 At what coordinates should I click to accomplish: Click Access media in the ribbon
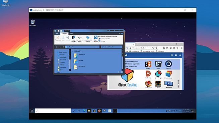pos(73,39)
